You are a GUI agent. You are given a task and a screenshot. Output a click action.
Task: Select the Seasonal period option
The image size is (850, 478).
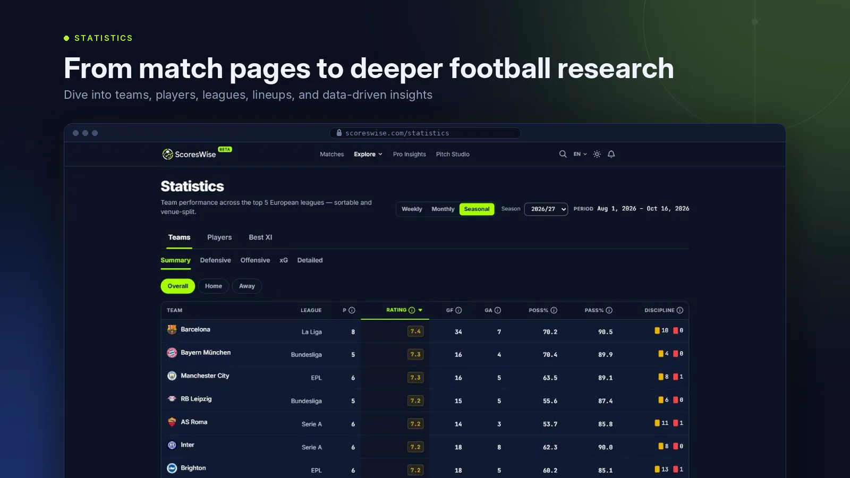477,209
